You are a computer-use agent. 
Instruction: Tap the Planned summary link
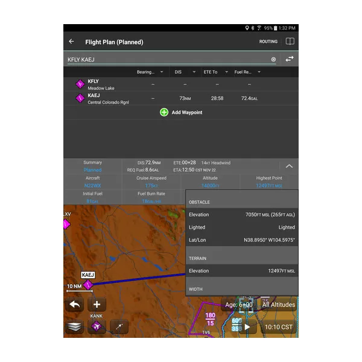[x=92, y=170]
